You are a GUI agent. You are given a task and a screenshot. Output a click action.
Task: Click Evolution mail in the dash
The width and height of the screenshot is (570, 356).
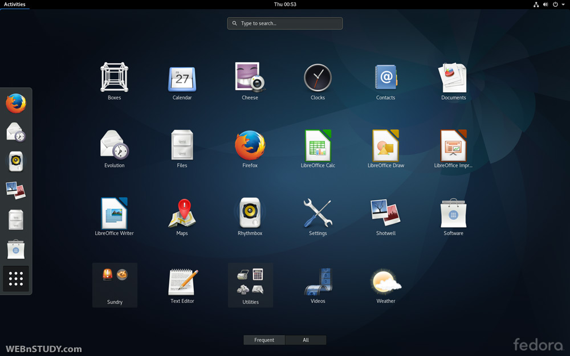coord(15,132)
